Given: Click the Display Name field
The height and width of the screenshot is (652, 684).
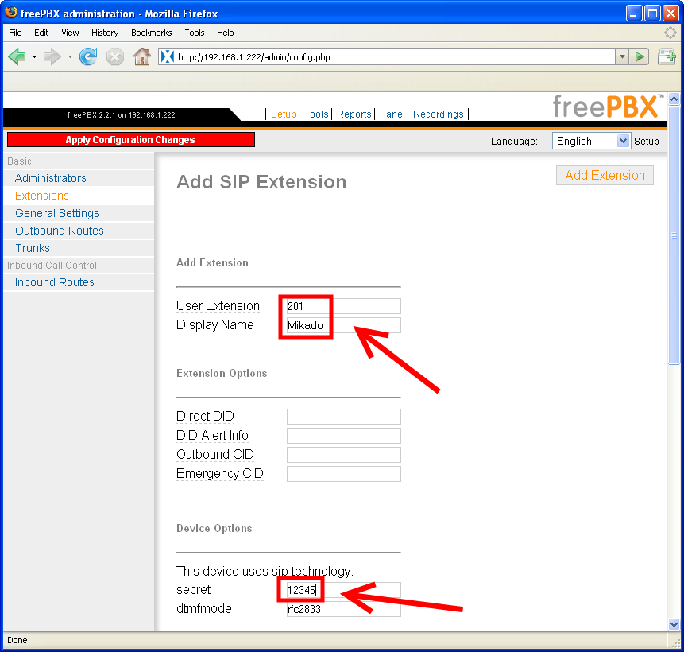Looking at the screenshot, I should [x=344, y=325].
